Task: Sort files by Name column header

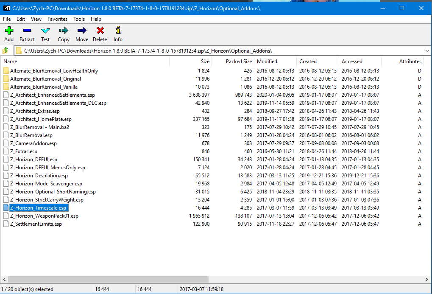Action: tap(85, 62)
